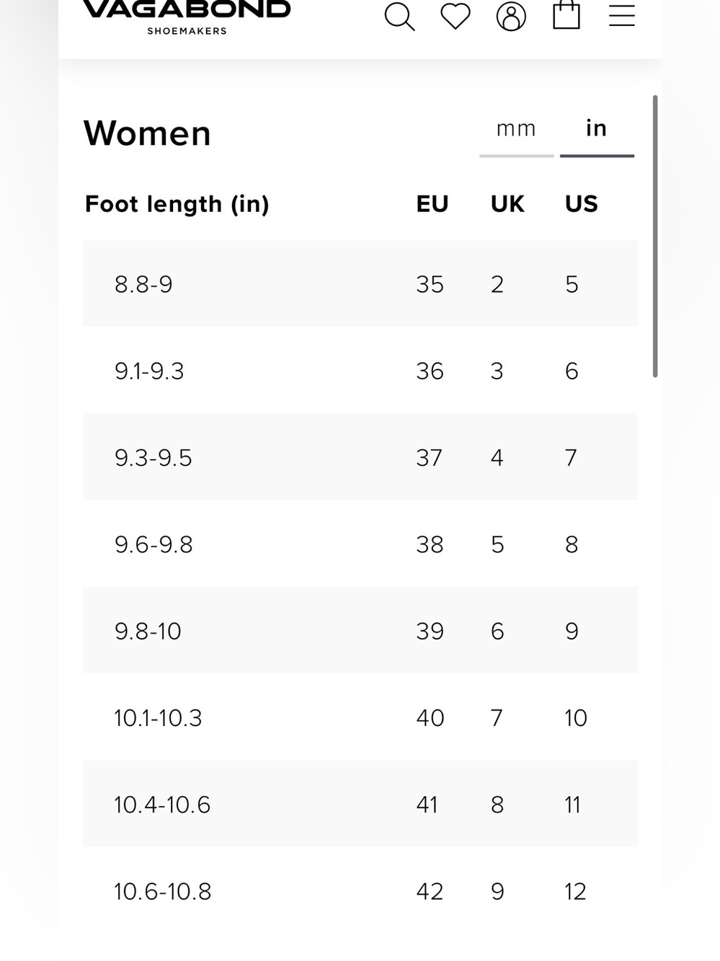Click the size chart scrollbar
This screenshot has width=720, height=961.
tap(655, 236)
